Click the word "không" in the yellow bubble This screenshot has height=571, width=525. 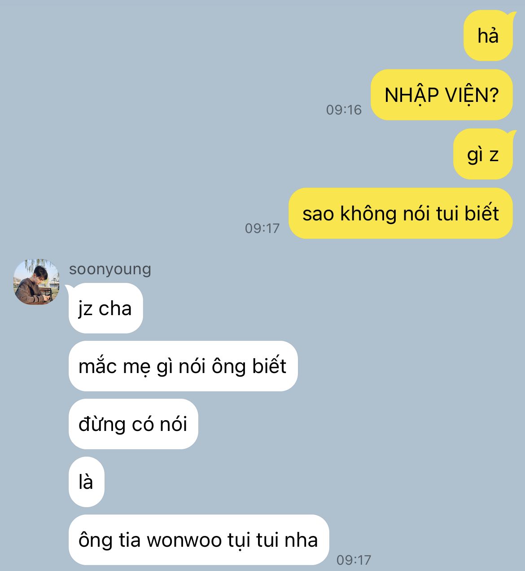click(x=368, y=213)
